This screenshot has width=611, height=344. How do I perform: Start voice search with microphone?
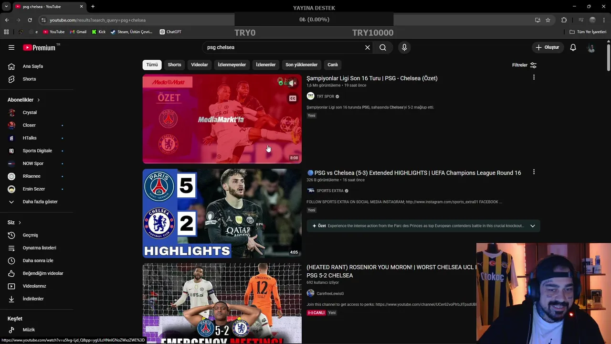tap(404, 47)
